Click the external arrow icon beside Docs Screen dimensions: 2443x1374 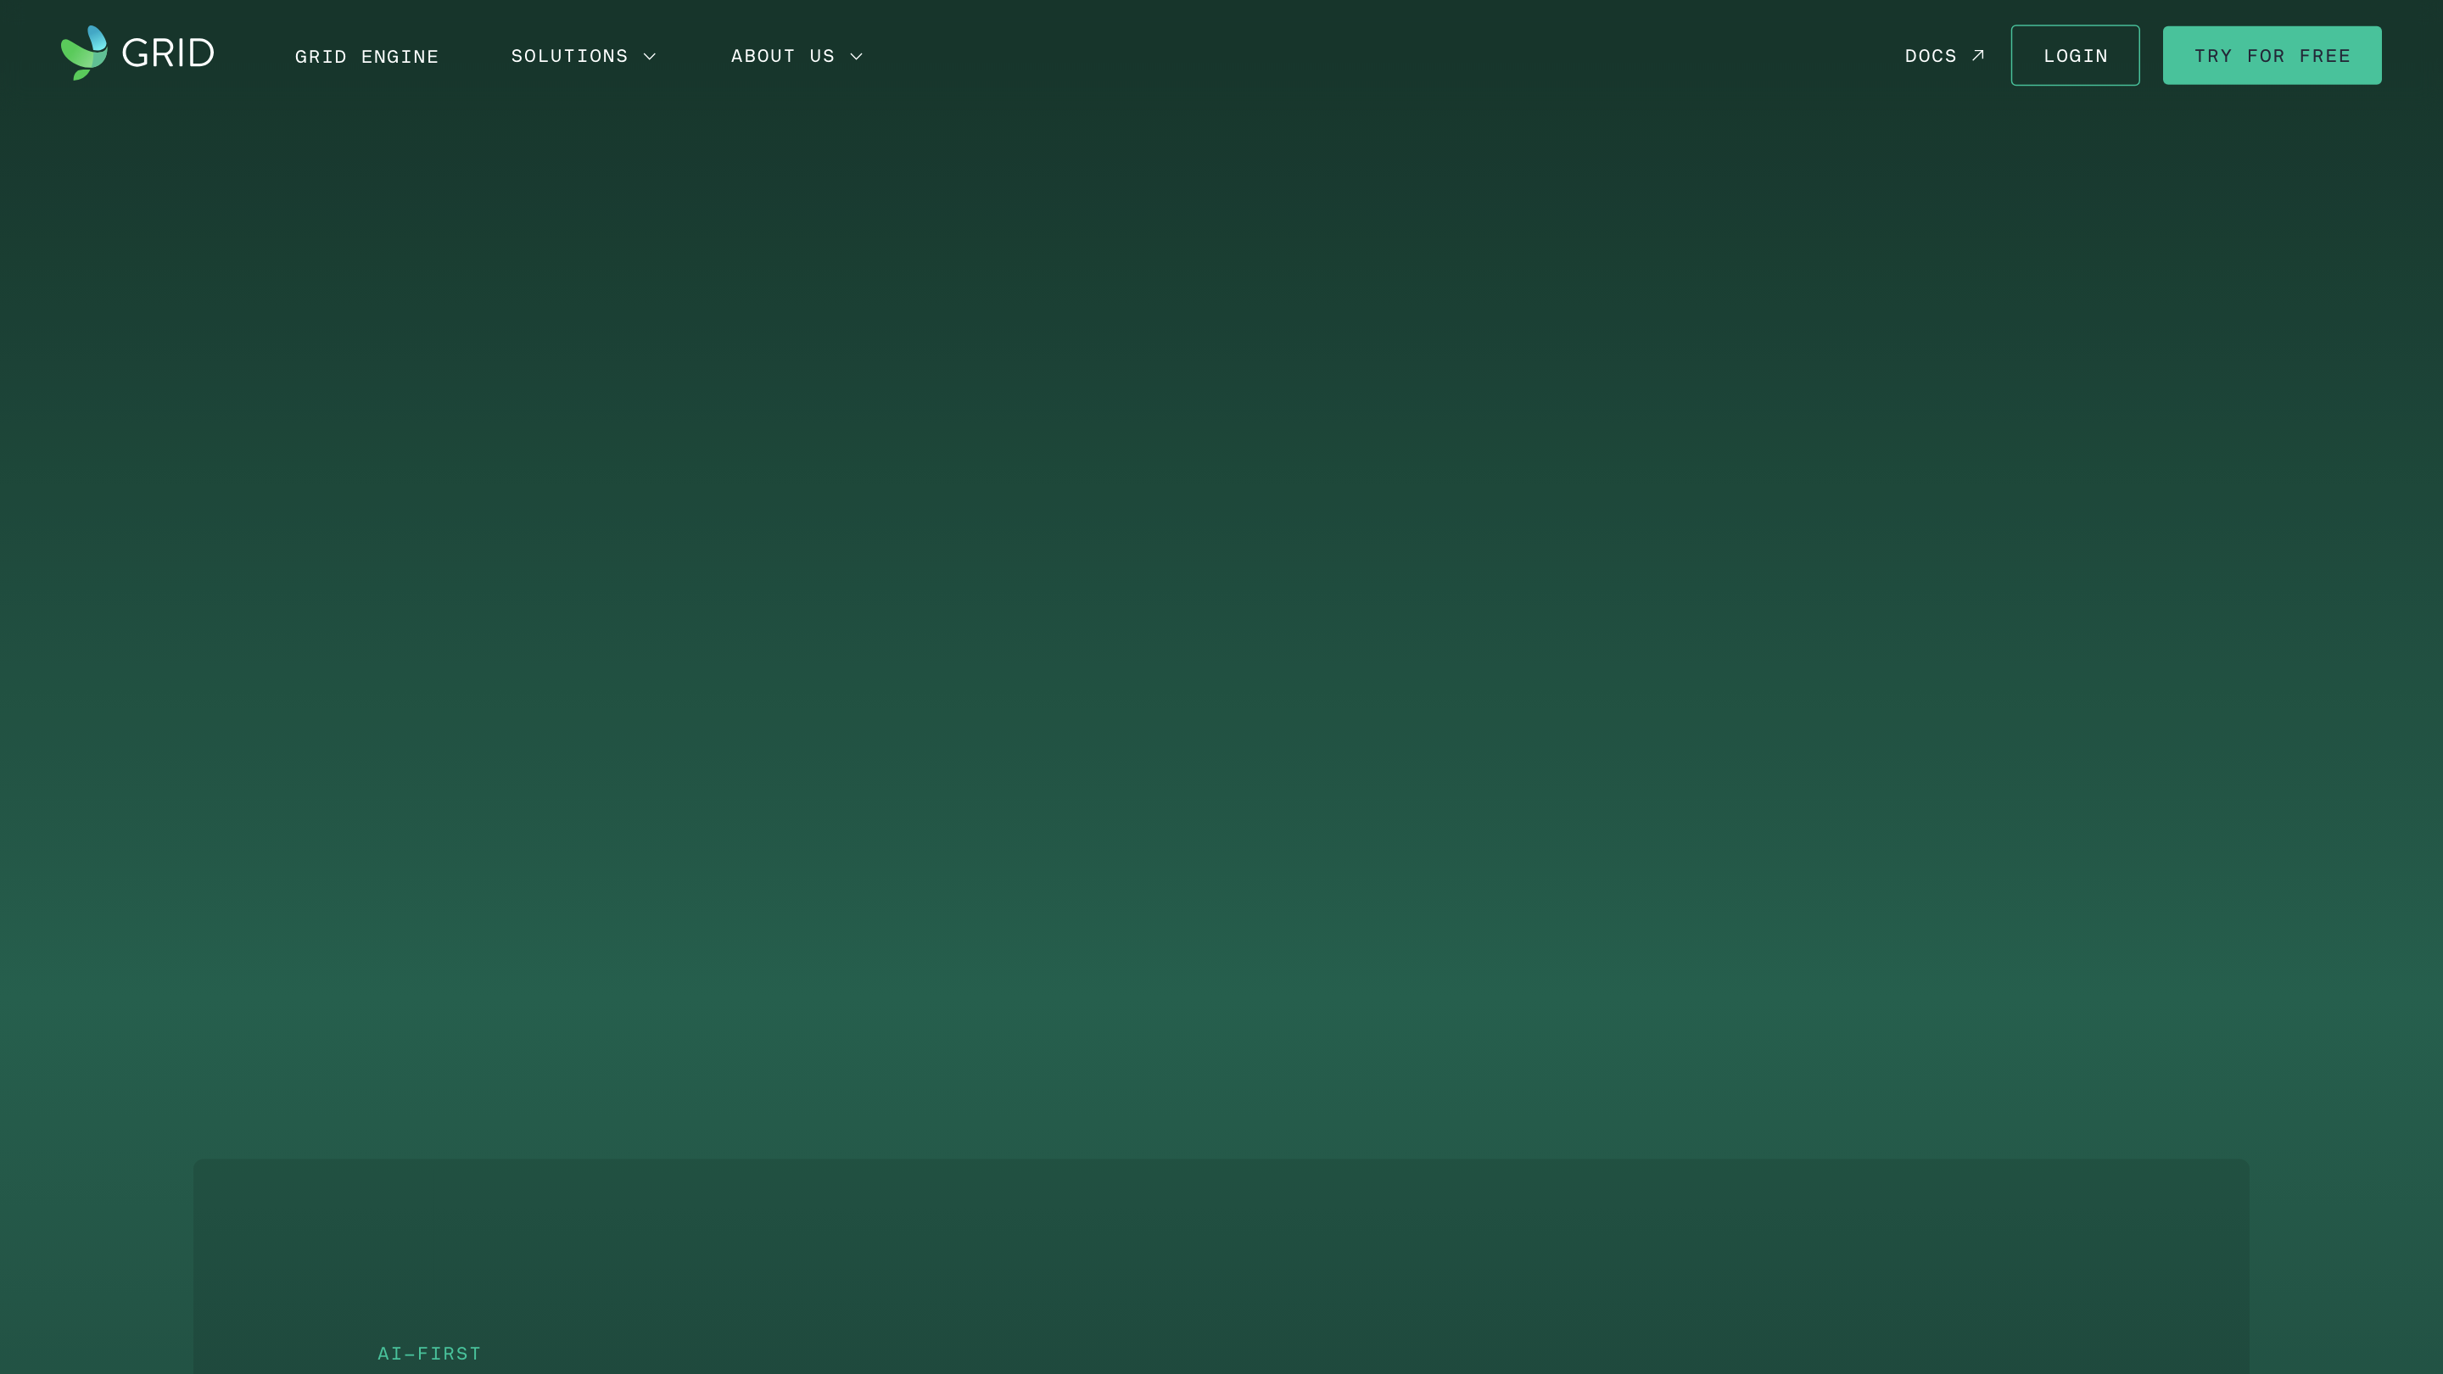(x=1977, y=55)
